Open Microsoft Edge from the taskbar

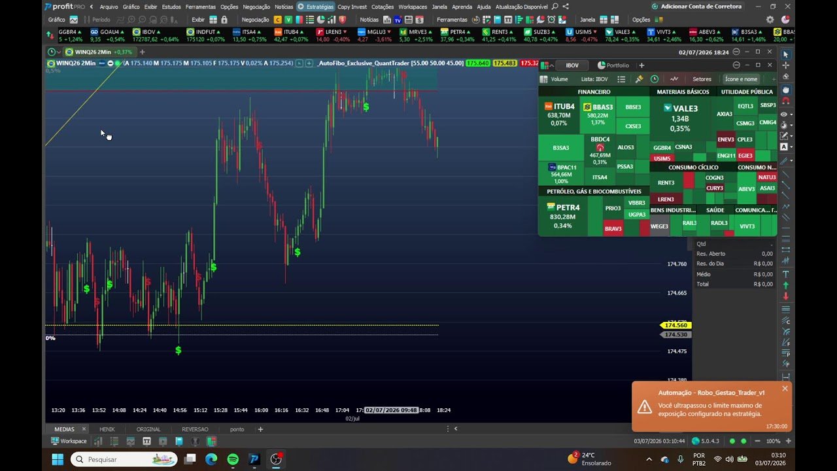[211, 459]
